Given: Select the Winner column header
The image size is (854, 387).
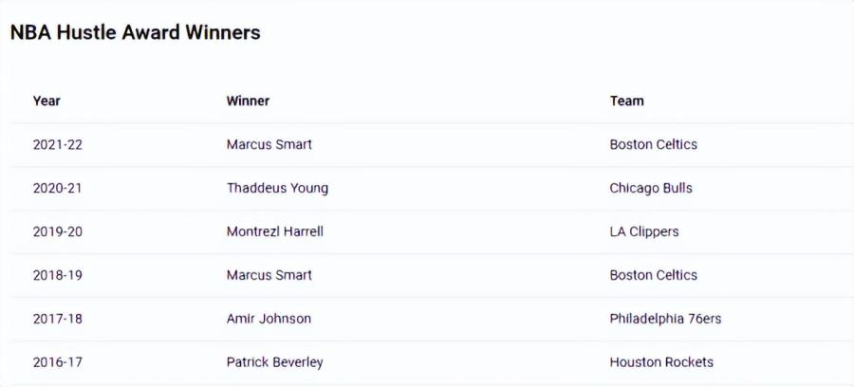Looking at the screenshot, I should tap(248, 101).
